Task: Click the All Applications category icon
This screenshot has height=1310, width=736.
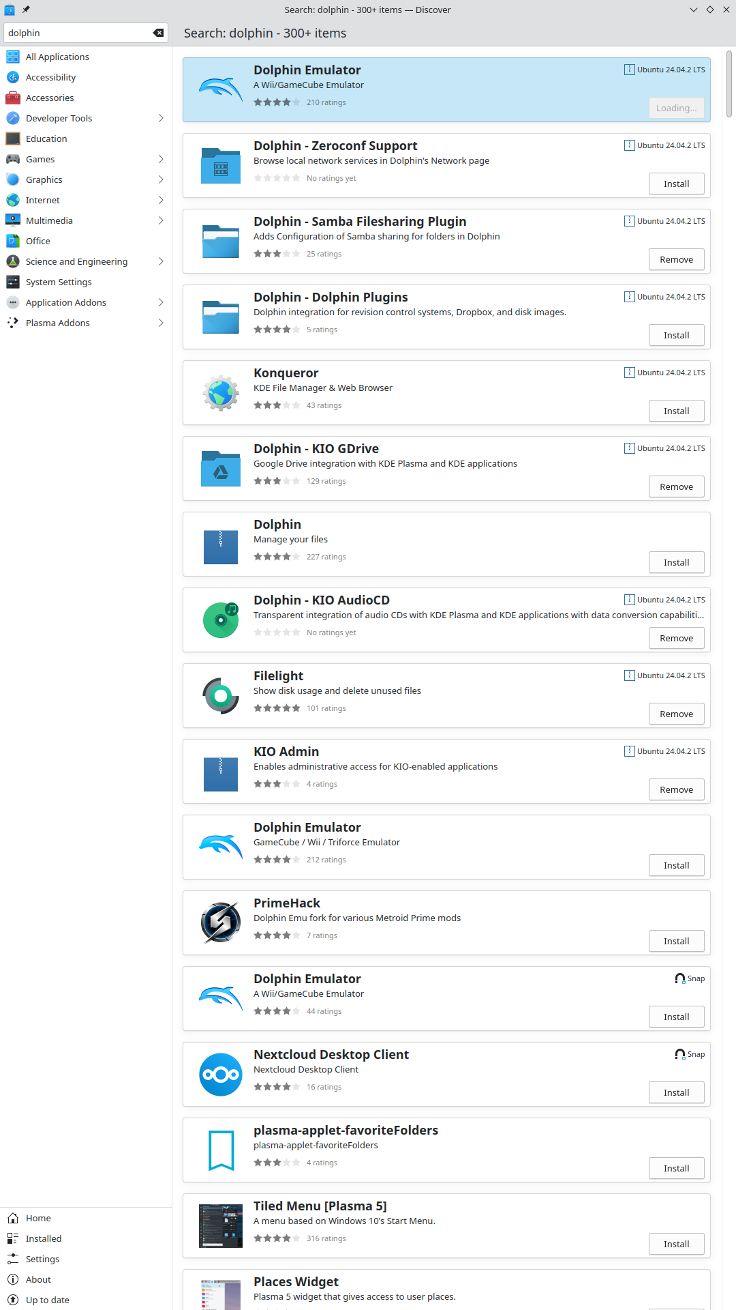Action: 13,57
